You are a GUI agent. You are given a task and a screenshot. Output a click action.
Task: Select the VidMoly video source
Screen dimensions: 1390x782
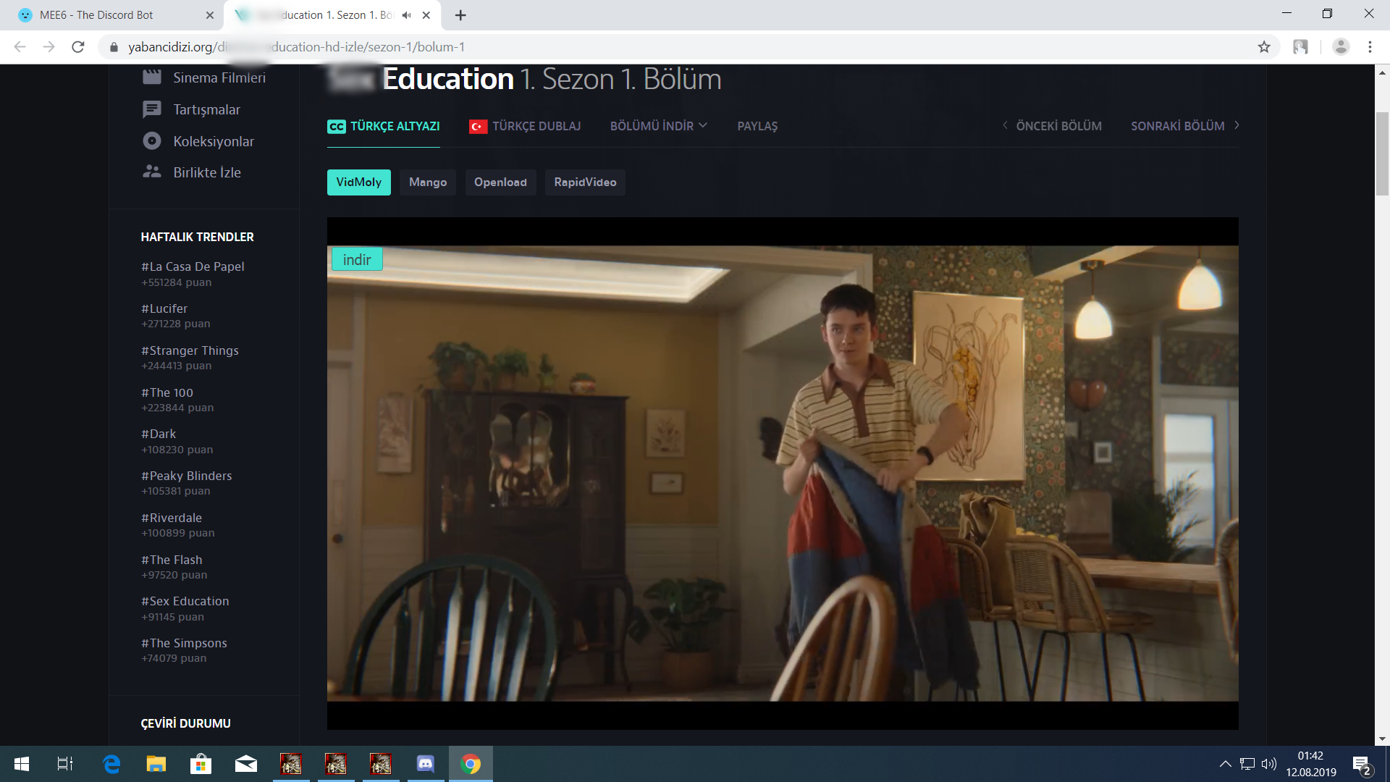(x=358, y=182)
